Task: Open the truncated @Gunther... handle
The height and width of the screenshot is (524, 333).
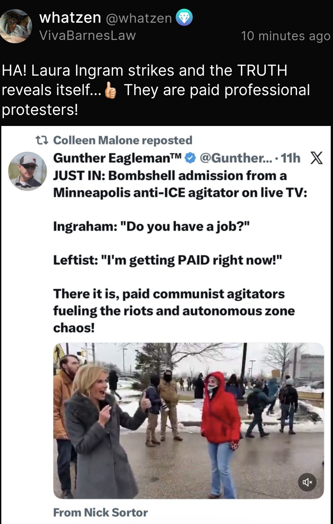Action: (236, 158)
